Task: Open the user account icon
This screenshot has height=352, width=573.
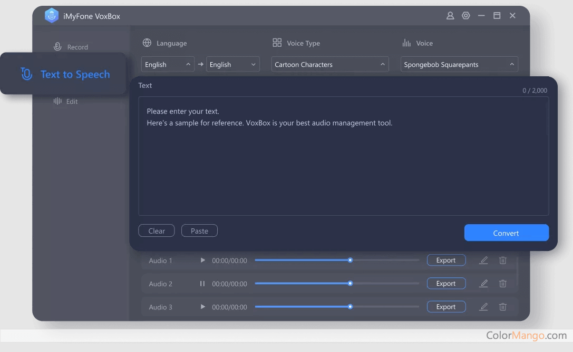Action: click(x=450, y=16)
